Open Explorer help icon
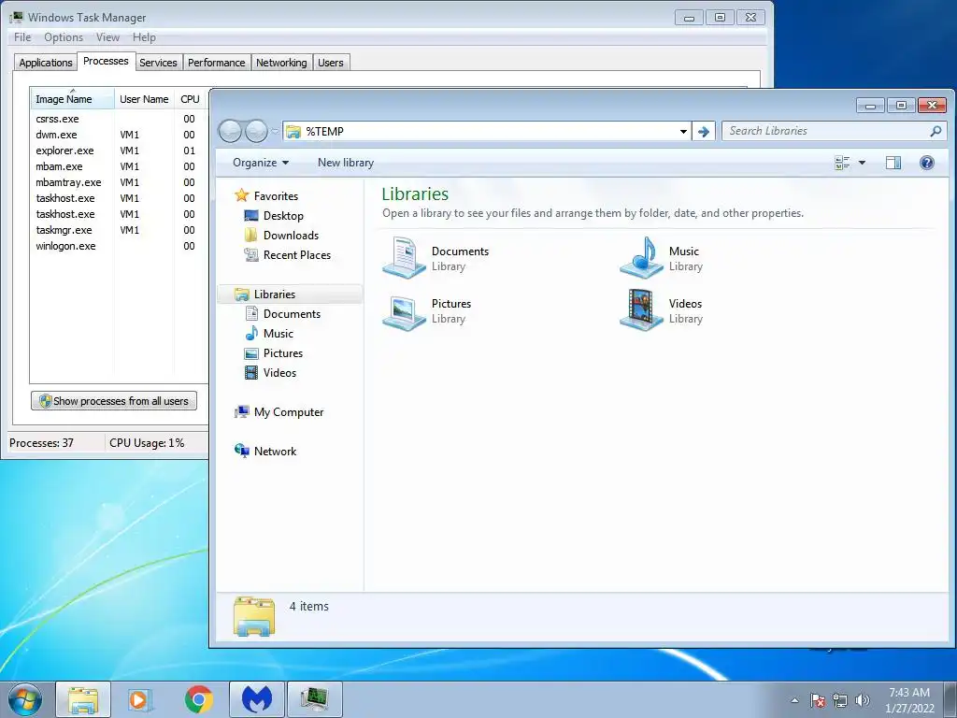 (x=926, y=163)
